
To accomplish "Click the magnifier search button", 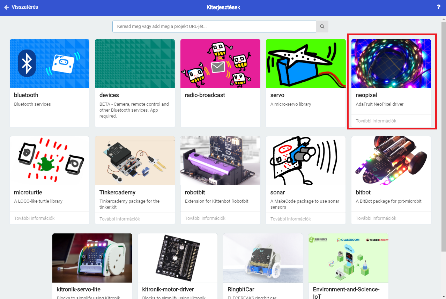I will pyautogui.click(x=322, y=27).
